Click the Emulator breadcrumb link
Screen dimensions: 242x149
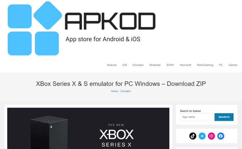[x=126, y=91]
